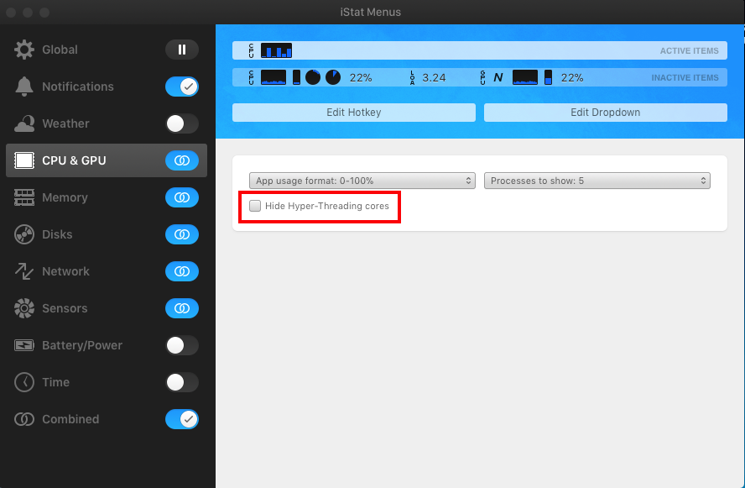Open the App usage format dropdown
The width and height of the screenshot is (745, 488).
pyautogui.click(x=362, y=181)
